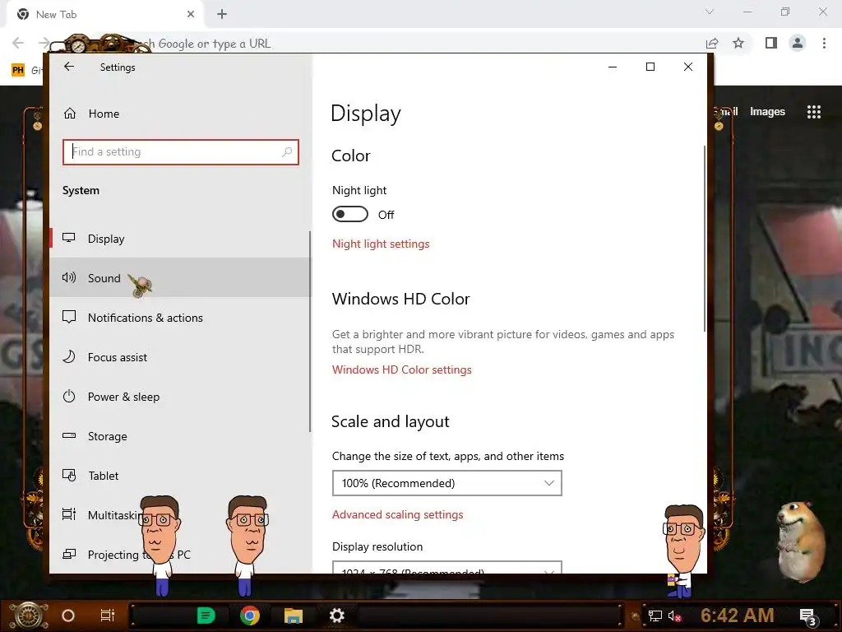Open Power & sleep settings
Viewport: 842px width, 632px height.
tap(180, 397)
